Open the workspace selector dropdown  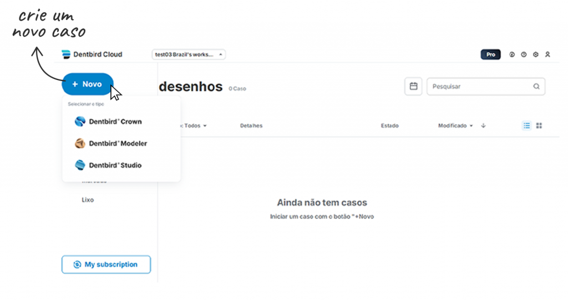tap(189, 54)
